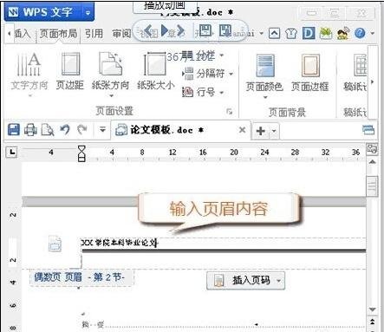Expand the help dropdown arrow
384x332 pixels.
click(x=373, y=34)
